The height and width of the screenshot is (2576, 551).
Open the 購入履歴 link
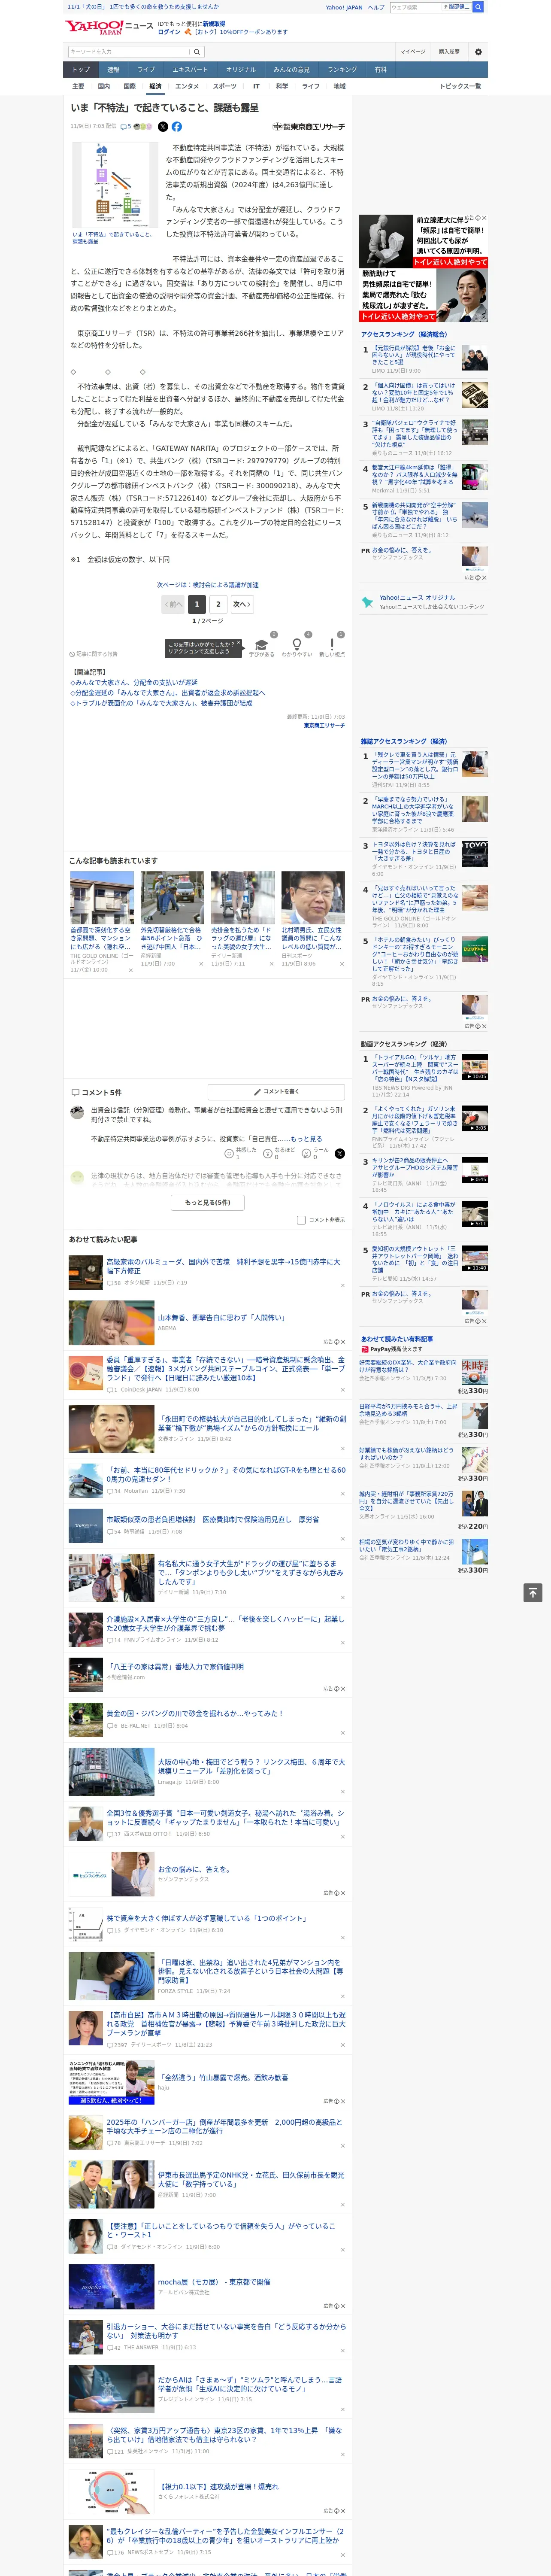point(449,52)
